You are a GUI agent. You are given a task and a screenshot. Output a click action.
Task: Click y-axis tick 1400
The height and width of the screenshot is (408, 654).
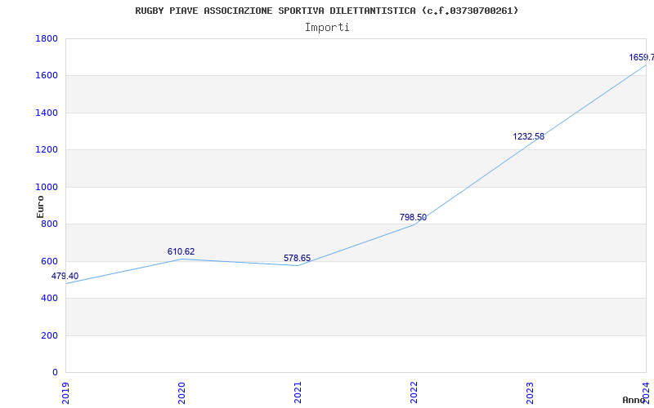point(47,113)
